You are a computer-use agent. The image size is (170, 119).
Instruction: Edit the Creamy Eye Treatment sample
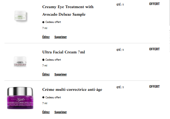pyautogui.click(x=46, y=37)
